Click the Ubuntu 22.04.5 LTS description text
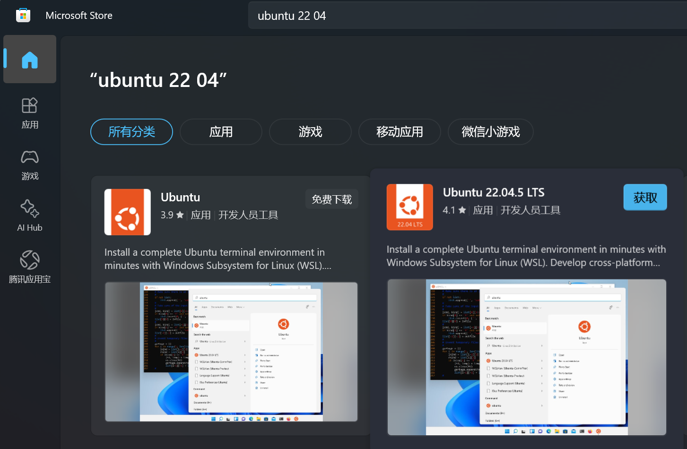The image size is (687, 449). [x=526, y=256]
